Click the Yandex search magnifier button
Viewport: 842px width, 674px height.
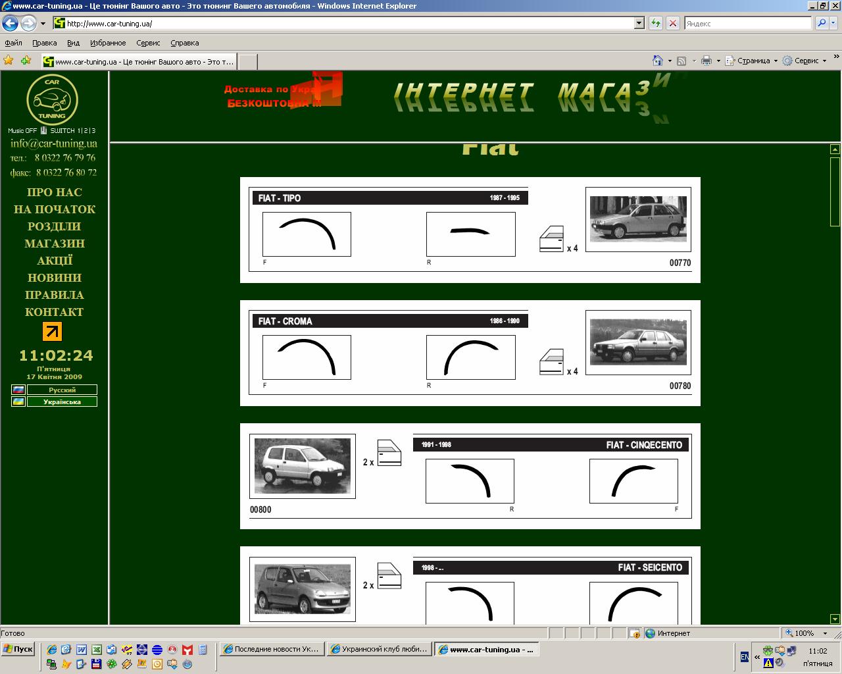[x=822, y=24]
